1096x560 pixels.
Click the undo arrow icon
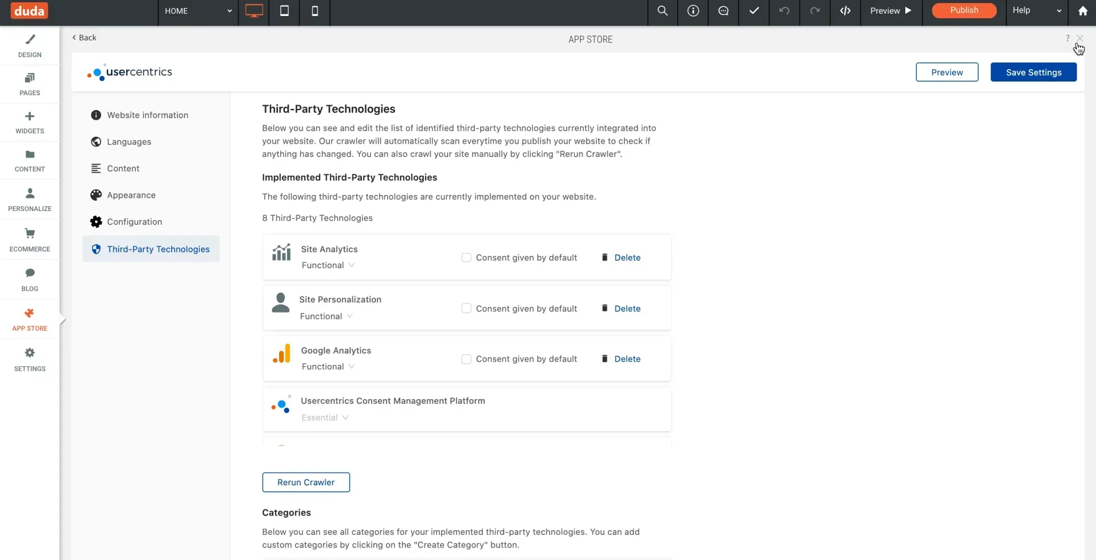(784, 11)
